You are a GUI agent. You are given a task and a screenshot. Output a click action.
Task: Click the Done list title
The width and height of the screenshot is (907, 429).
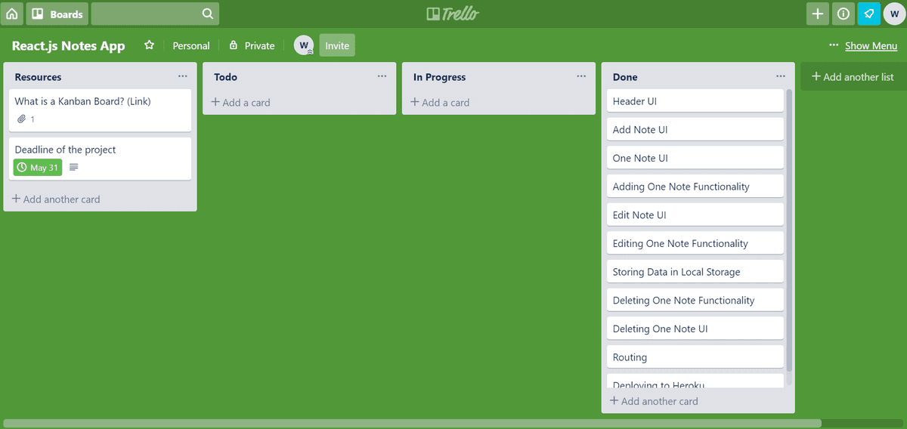(625, 77)
